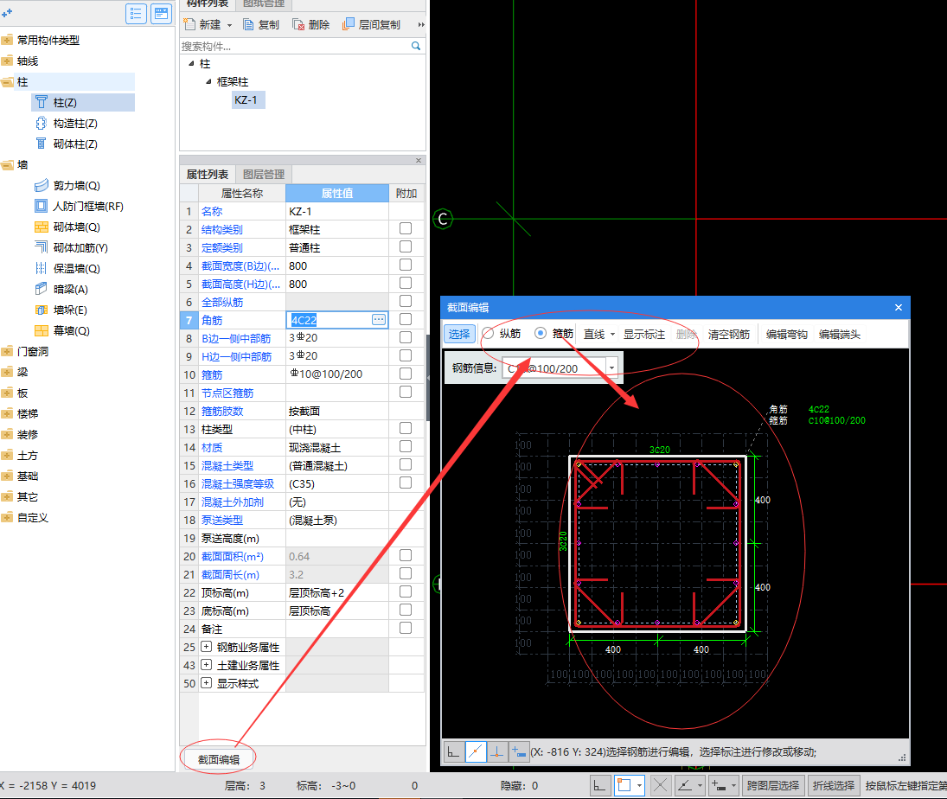This screenshot has width=947, height=799.
Task: Open the 常用构件类型 category
Action: (48, 40)
